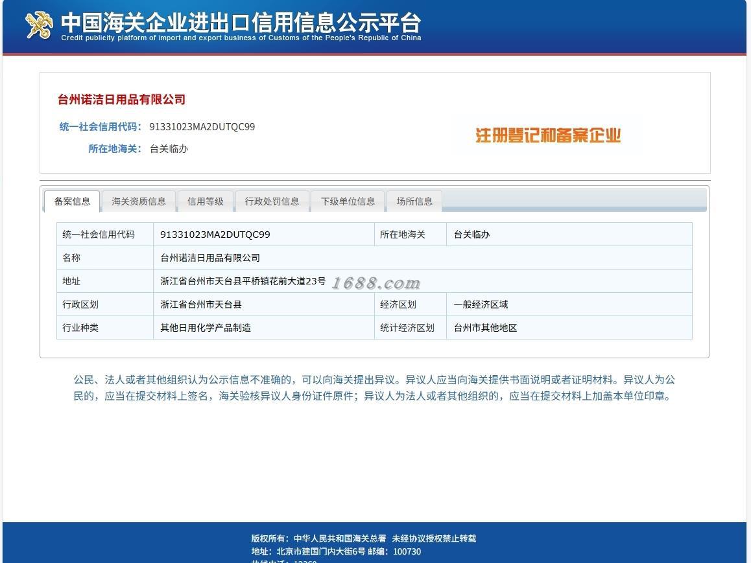Click the 所在地海关 label in the table
Screen dimensions: 751x563
pos(411,235)
